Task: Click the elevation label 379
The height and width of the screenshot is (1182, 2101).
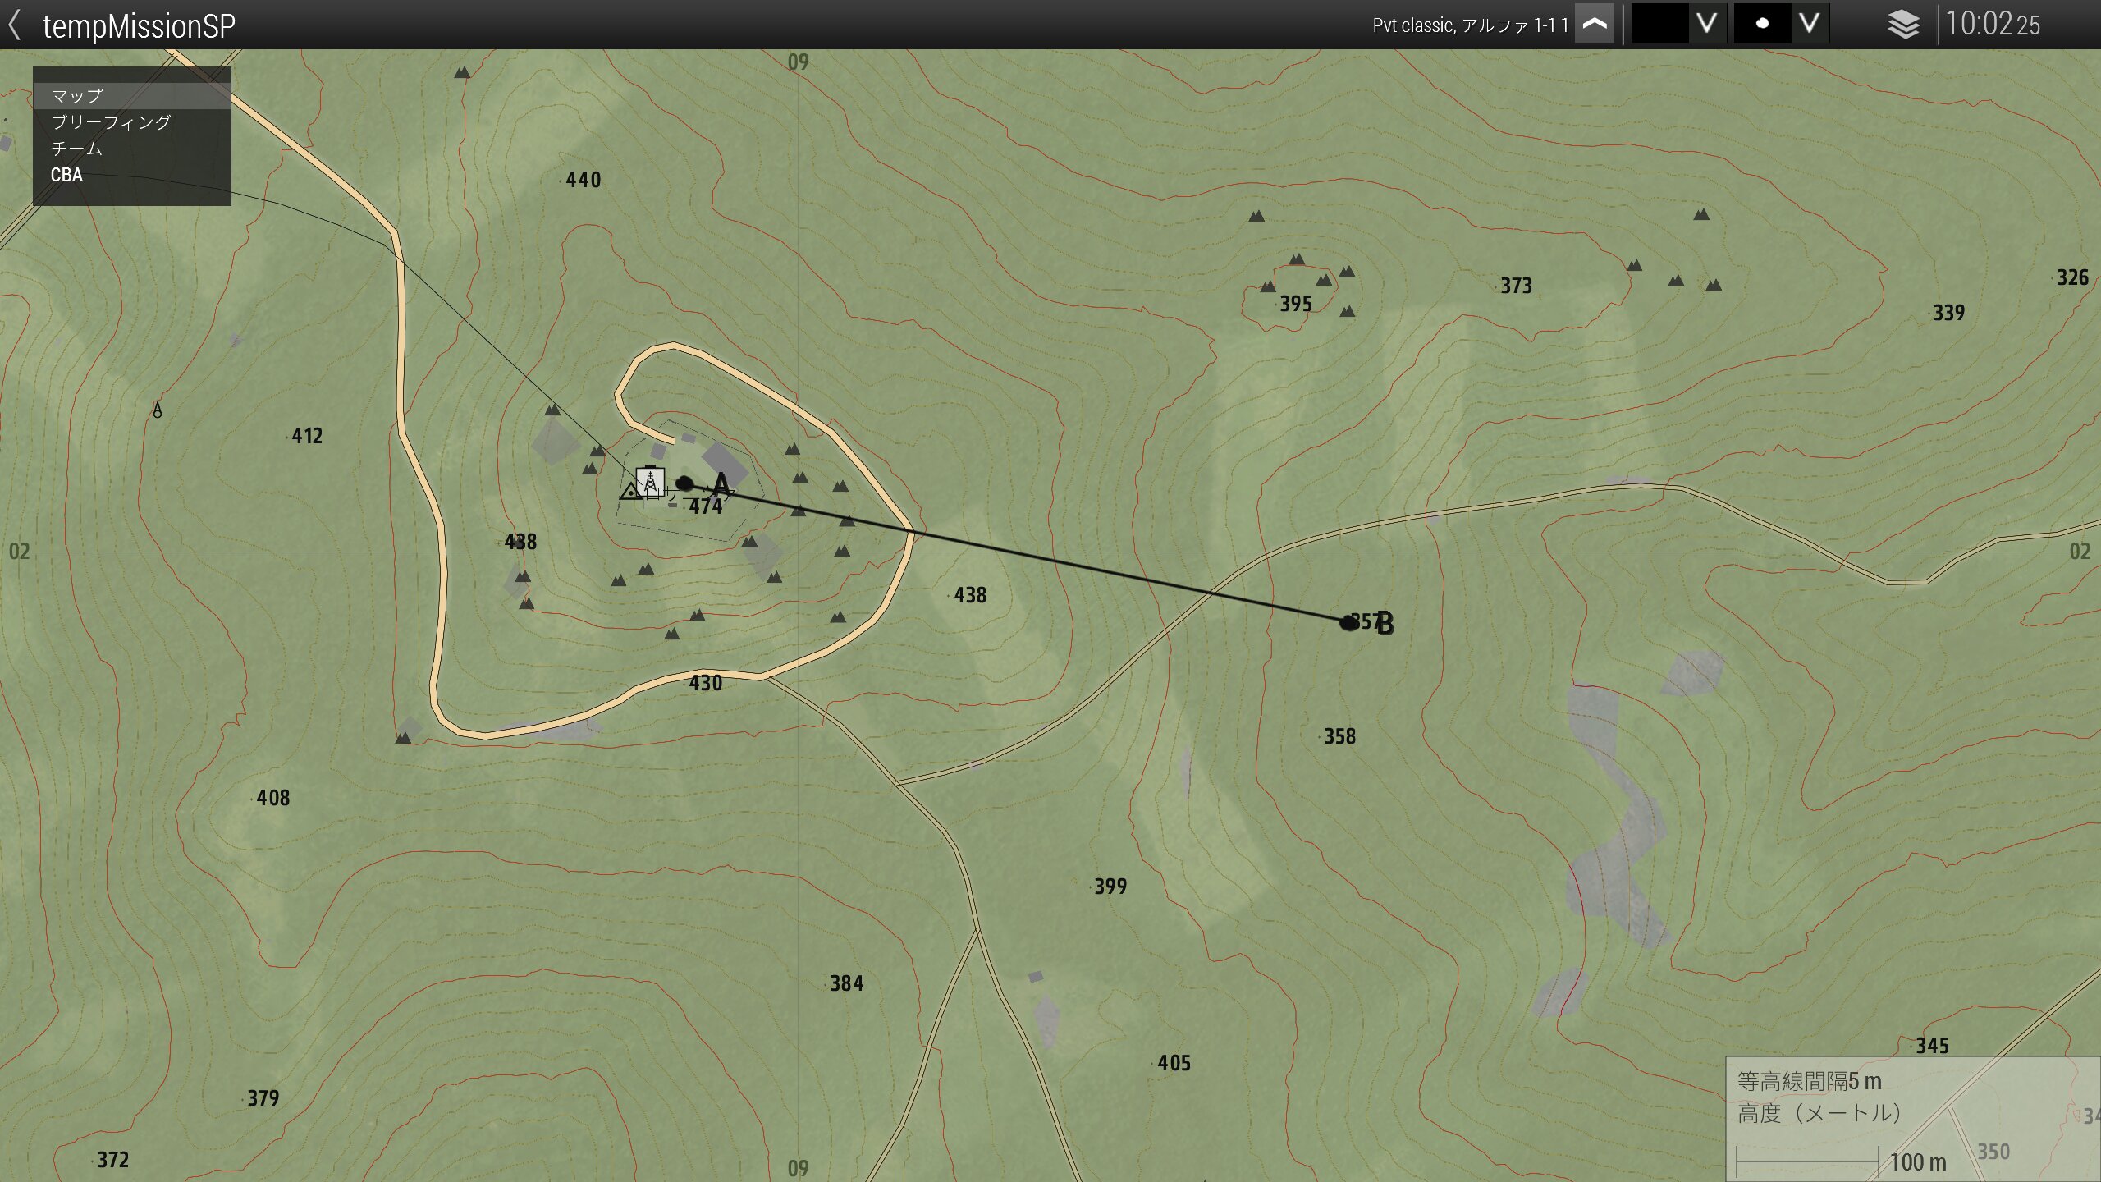Action: point(263,1098)
